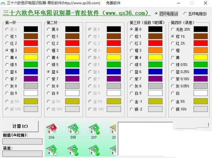Click the unlabeled green house icon below 298

tap(73, 150)
